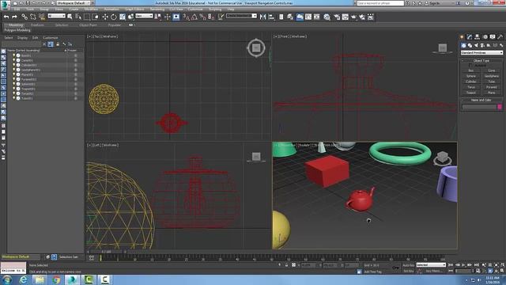The image size is (506, 285).
Task: Open the Named Selection Sets dropdown
Action: tap(241, 16)
